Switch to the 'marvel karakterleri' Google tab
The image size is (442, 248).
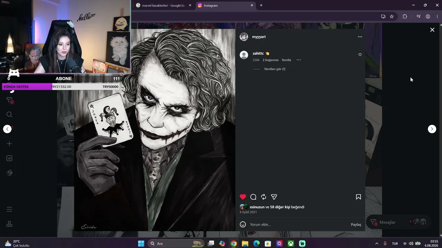click(x=163, y=6)
